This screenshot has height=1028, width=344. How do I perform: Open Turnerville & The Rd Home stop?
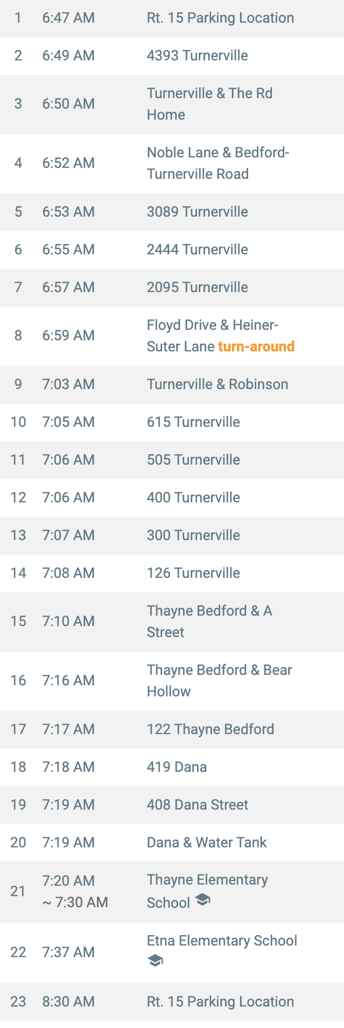172,104
